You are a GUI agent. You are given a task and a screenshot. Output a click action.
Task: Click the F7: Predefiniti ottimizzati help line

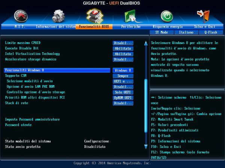175,130
